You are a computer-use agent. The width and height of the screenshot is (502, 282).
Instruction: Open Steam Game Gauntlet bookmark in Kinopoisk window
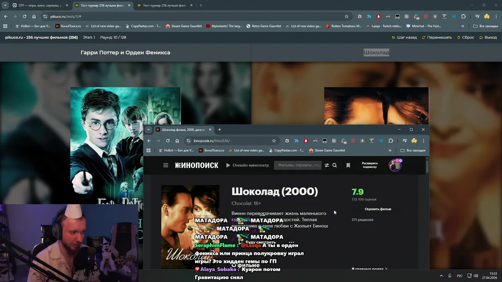[327, 150]
